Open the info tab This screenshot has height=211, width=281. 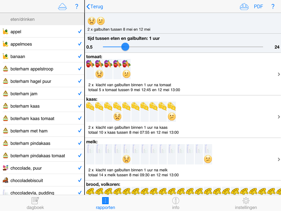tap(176, 203)
